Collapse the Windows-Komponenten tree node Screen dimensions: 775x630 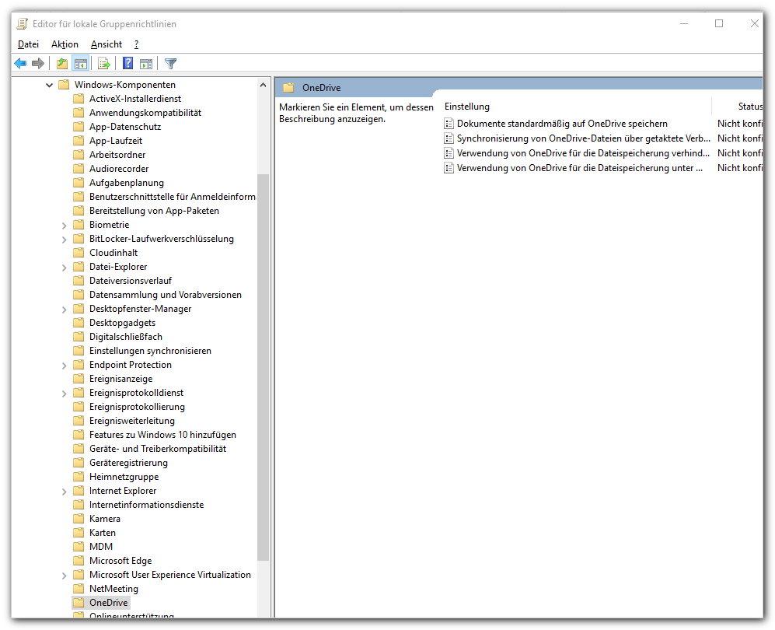49,85
